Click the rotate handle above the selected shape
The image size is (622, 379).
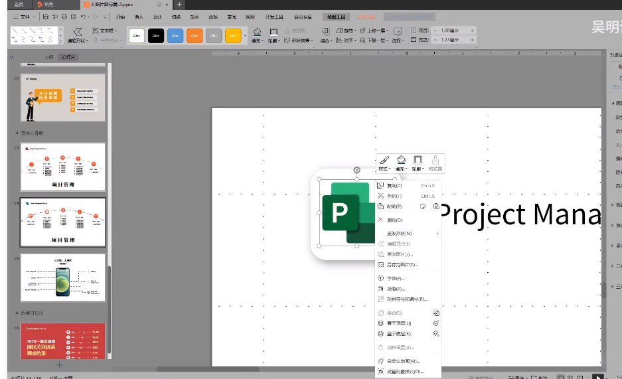click(x=356, y=170)
